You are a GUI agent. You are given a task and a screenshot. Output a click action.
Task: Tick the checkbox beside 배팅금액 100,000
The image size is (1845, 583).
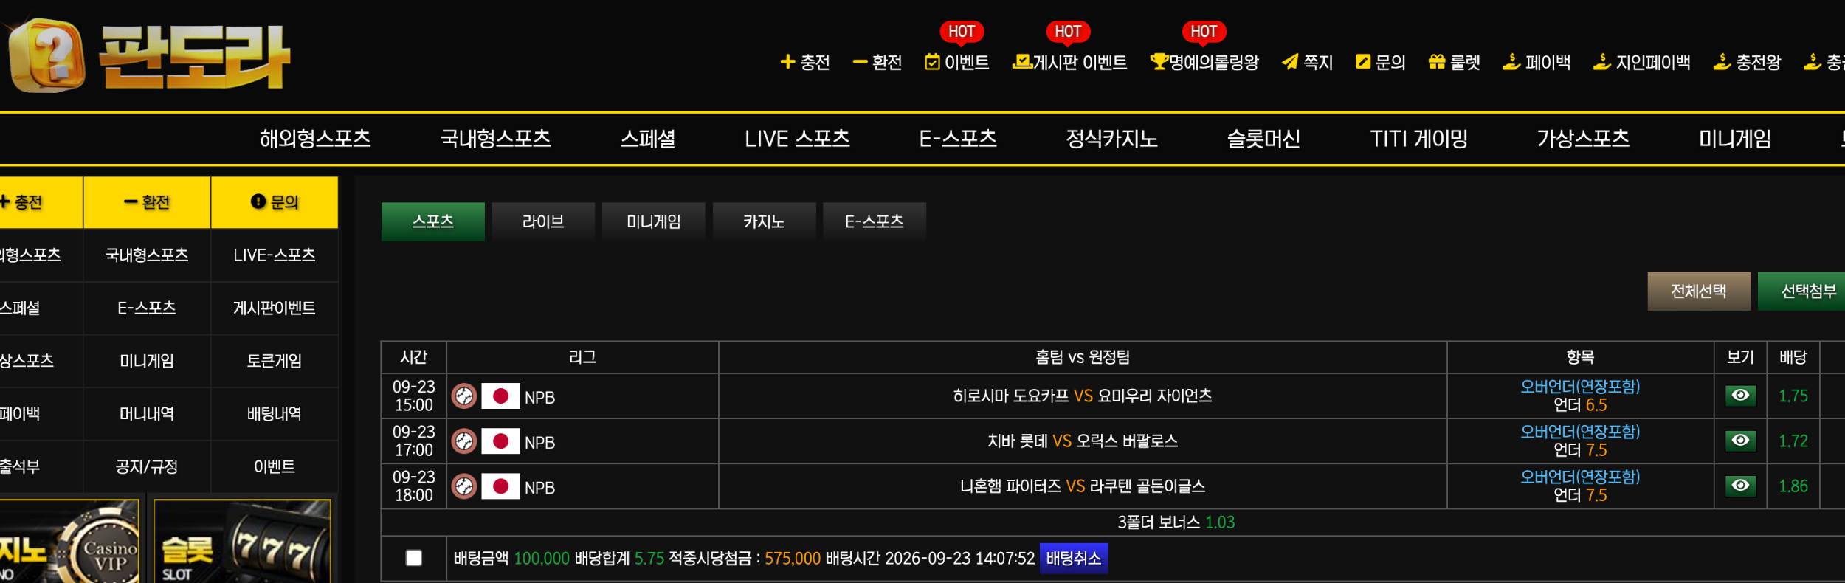[x=414, y=558]
